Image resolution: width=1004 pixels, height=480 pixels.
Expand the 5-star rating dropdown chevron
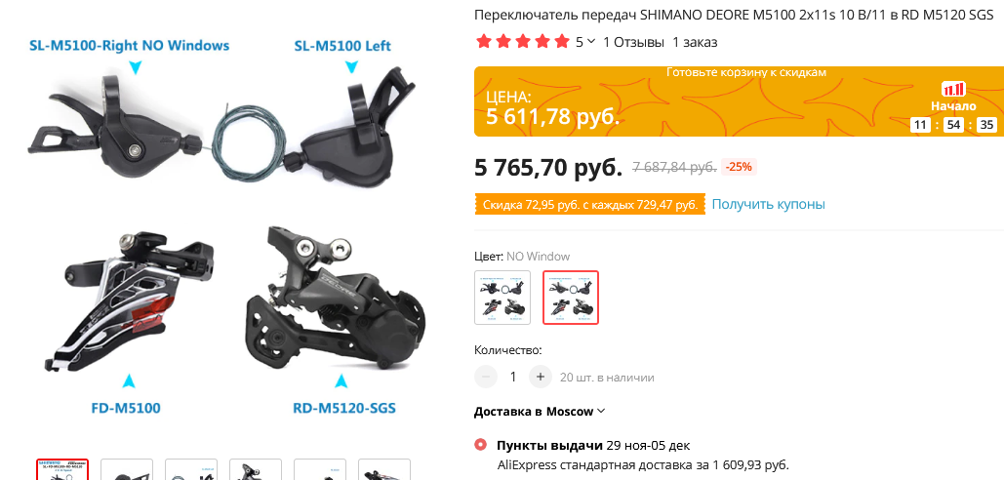[591, 42]
